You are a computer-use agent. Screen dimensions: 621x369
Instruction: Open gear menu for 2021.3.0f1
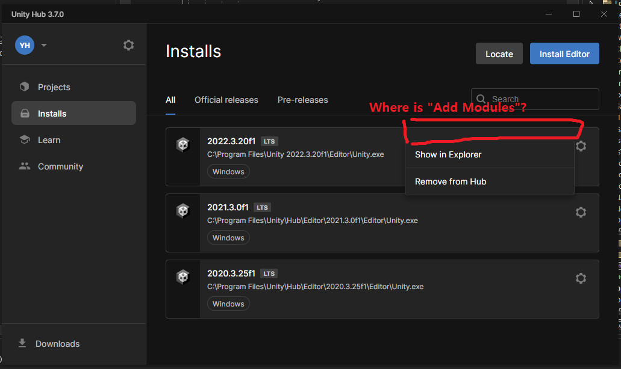pyautogui.click(x=581, y=212)
